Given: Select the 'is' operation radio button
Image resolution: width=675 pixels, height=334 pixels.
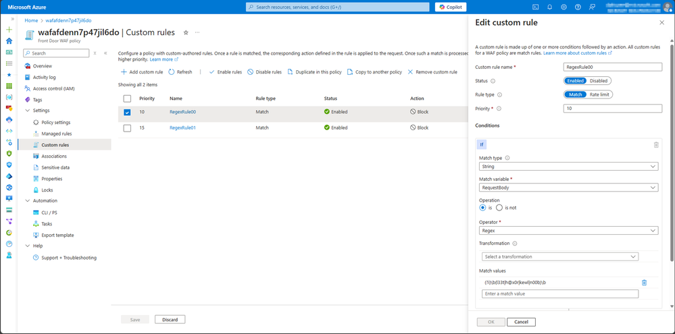Looking at the screenshot, I should pos(482,208).
